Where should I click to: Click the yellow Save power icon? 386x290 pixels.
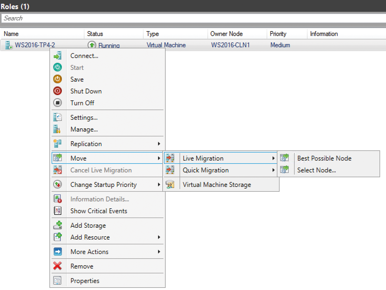pos(58,79)
